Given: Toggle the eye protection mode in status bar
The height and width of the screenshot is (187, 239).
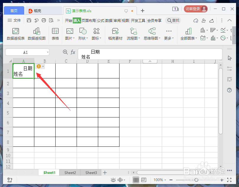Looking at the screenshot, I should click(x=113, y=180).
